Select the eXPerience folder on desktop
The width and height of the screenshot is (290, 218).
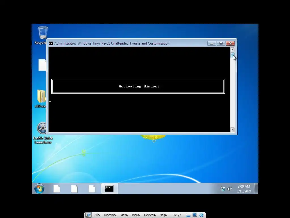[x=41, y=98]
